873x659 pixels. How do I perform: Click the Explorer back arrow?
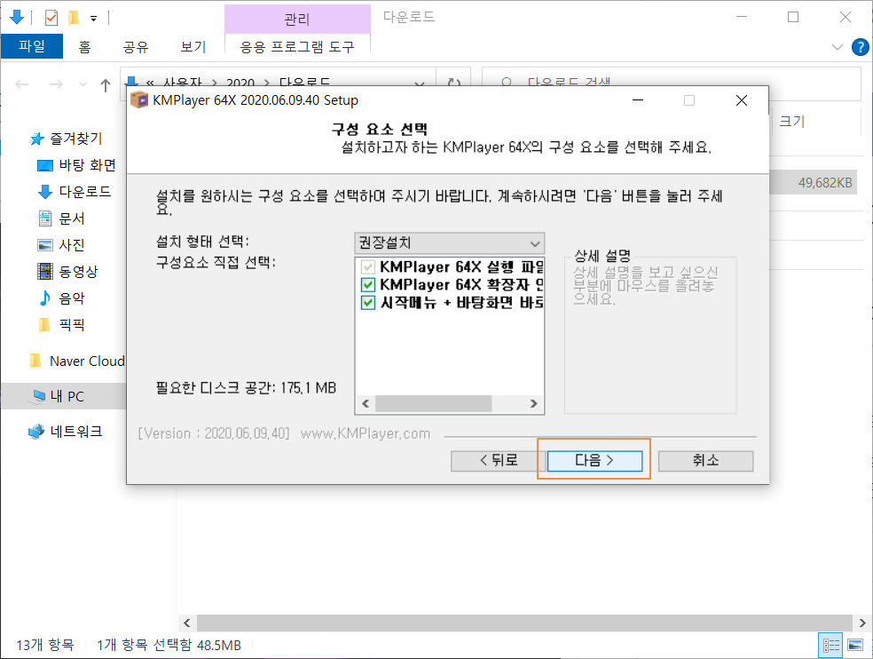21,84
